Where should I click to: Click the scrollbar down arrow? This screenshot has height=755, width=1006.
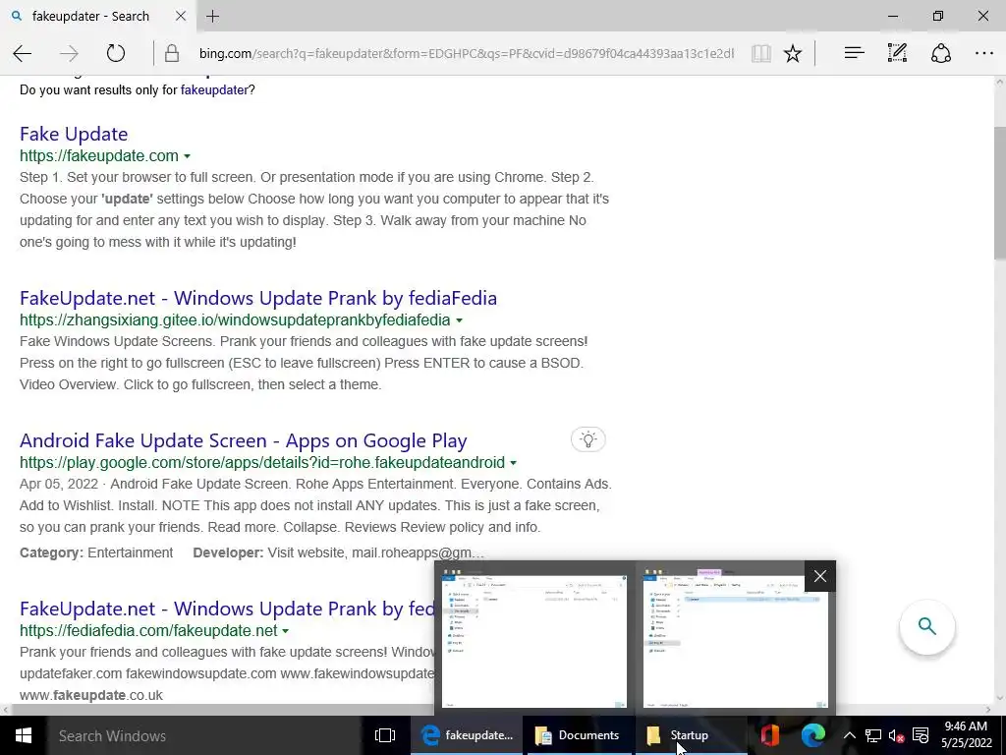pos(999,698)
